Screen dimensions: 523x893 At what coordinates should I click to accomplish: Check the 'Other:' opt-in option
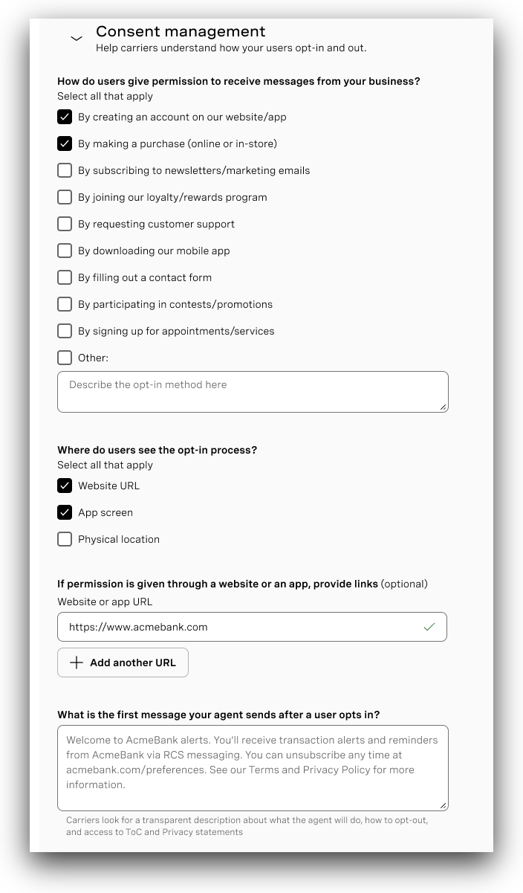coord(65,358)
